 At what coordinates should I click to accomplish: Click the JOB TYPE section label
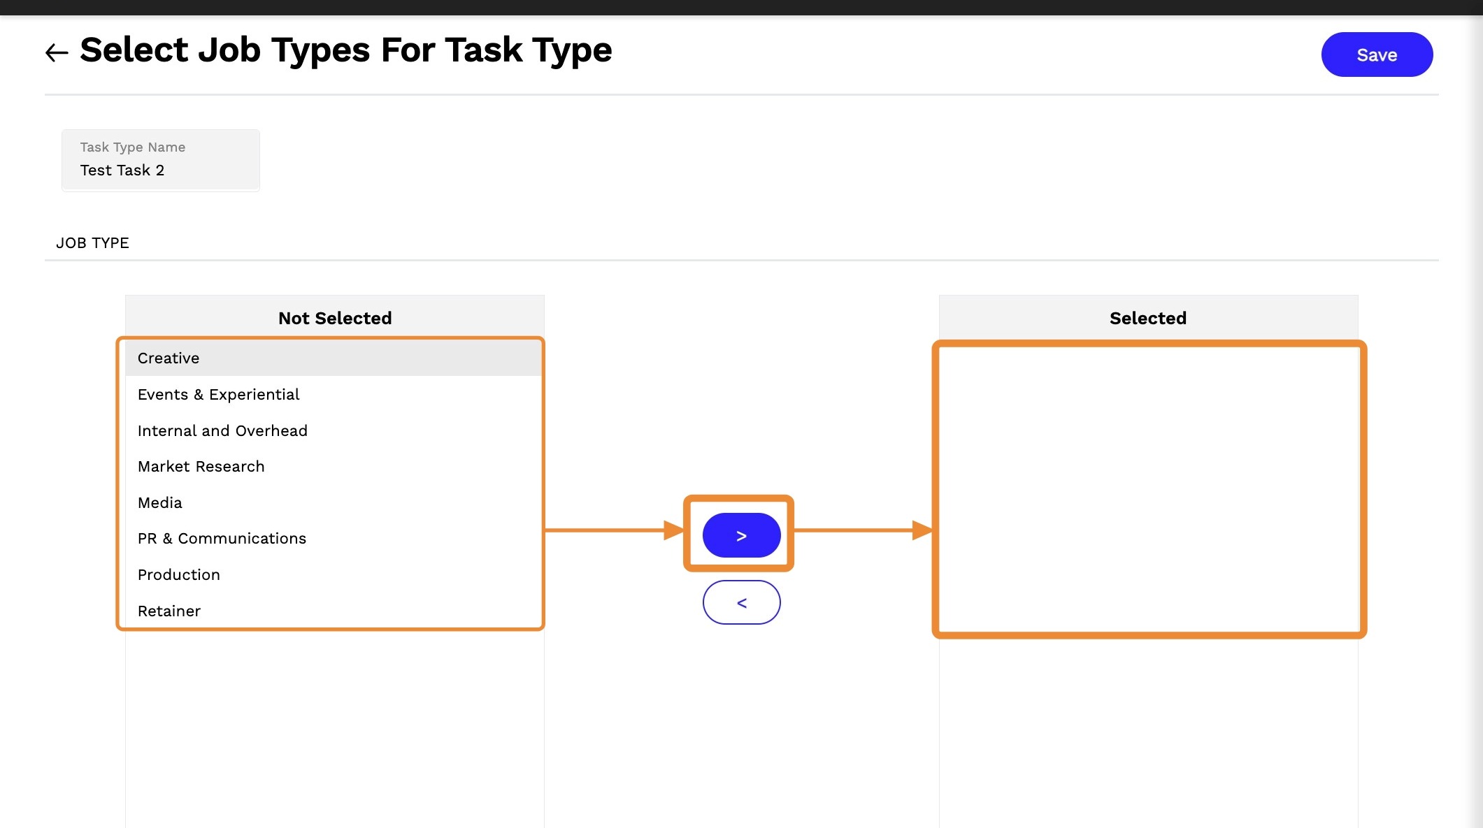(92, 242)
